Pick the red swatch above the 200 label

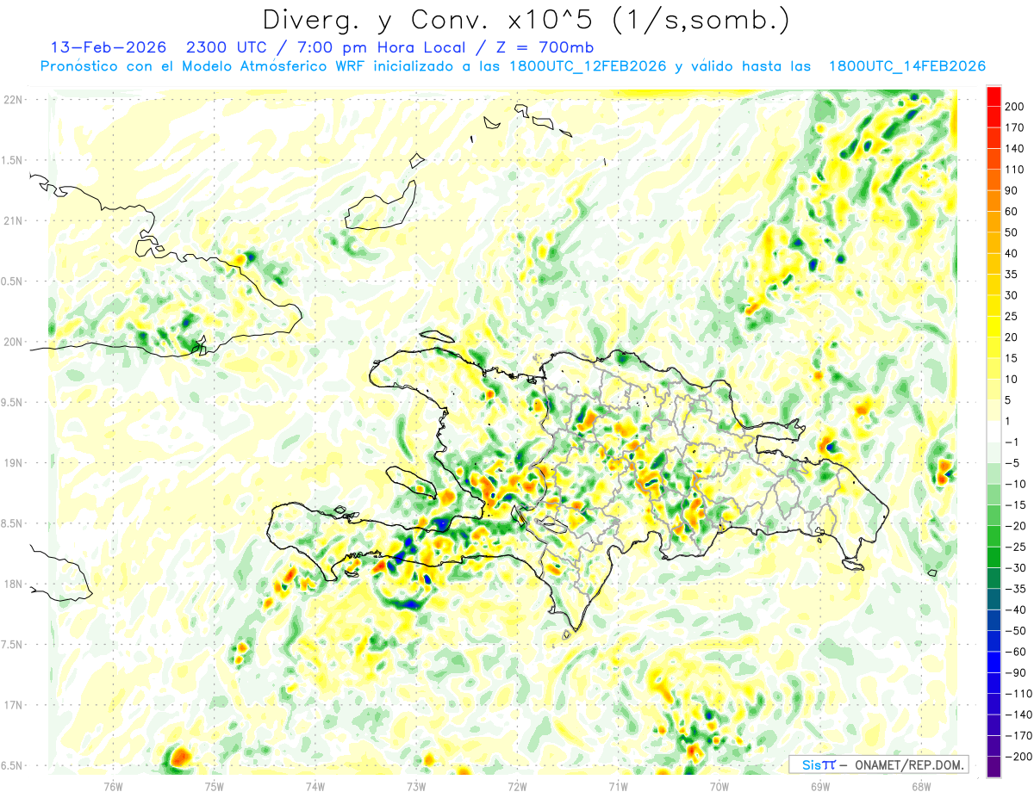point(993,96)
